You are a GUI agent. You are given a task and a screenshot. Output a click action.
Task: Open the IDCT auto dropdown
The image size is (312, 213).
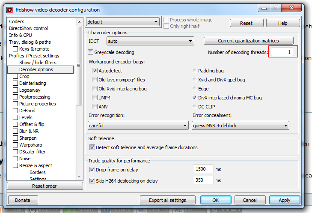(x=150, y=41)
